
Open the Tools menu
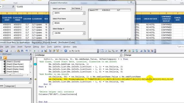coord(49,47)
